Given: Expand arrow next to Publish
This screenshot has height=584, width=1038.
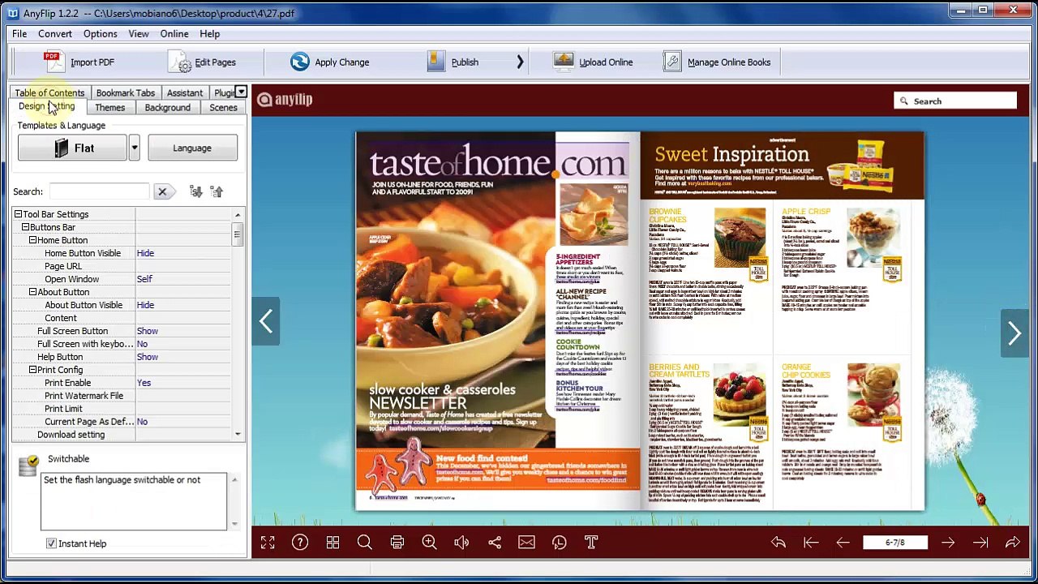Looking at the screenshot, I should tap(520, 62).
